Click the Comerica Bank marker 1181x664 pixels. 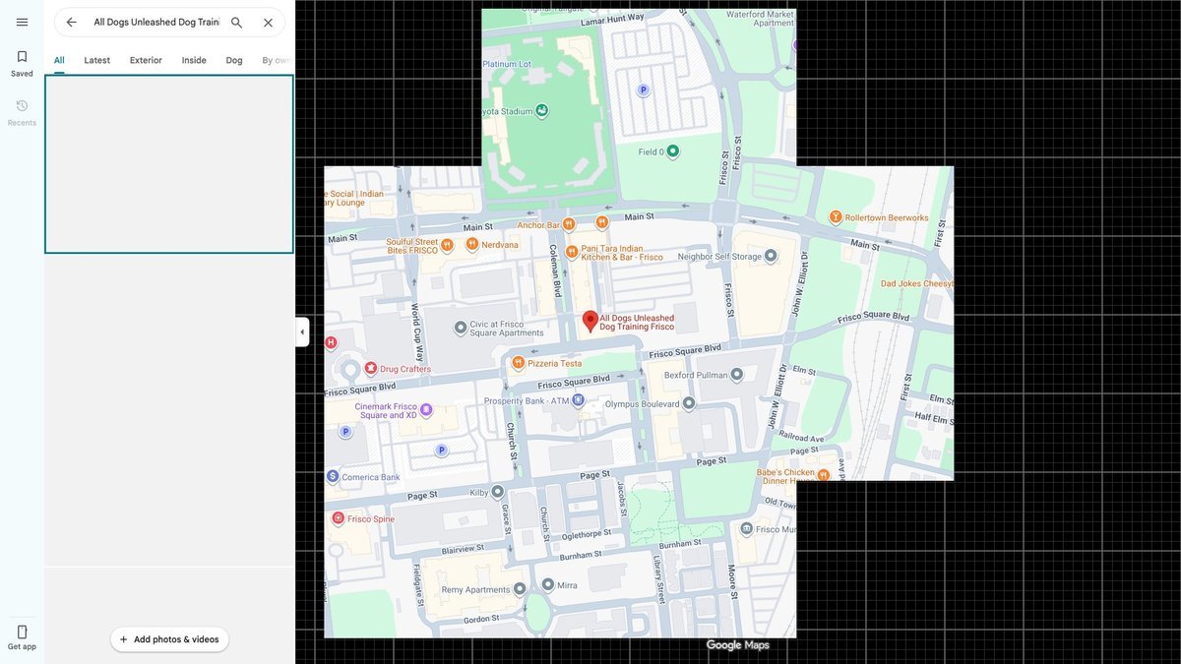coord(333,476)
